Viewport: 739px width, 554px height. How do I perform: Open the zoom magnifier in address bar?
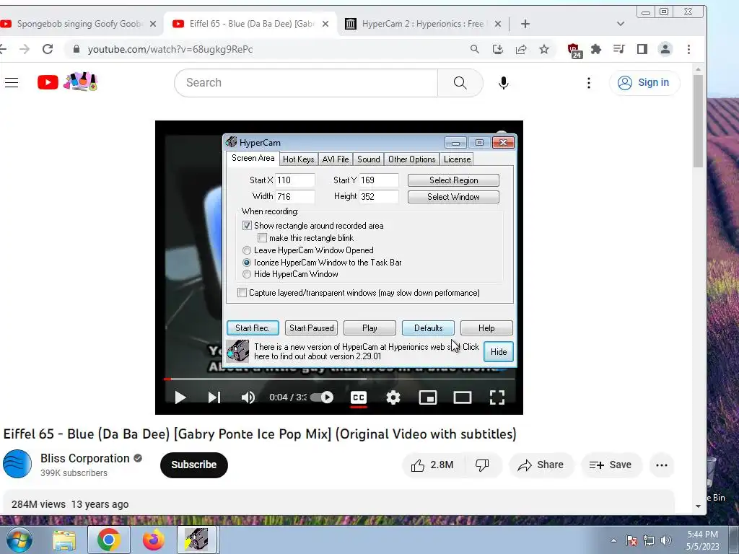click(475, 49)
